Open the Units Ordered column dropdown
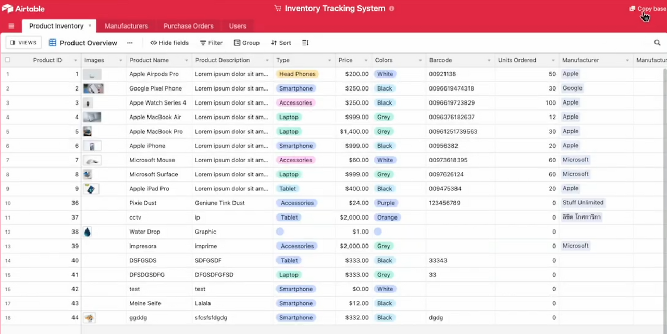 point(553,60)
